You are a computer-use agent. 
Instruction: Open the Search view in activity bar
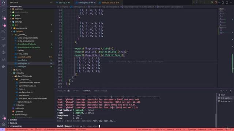(3, 10)
